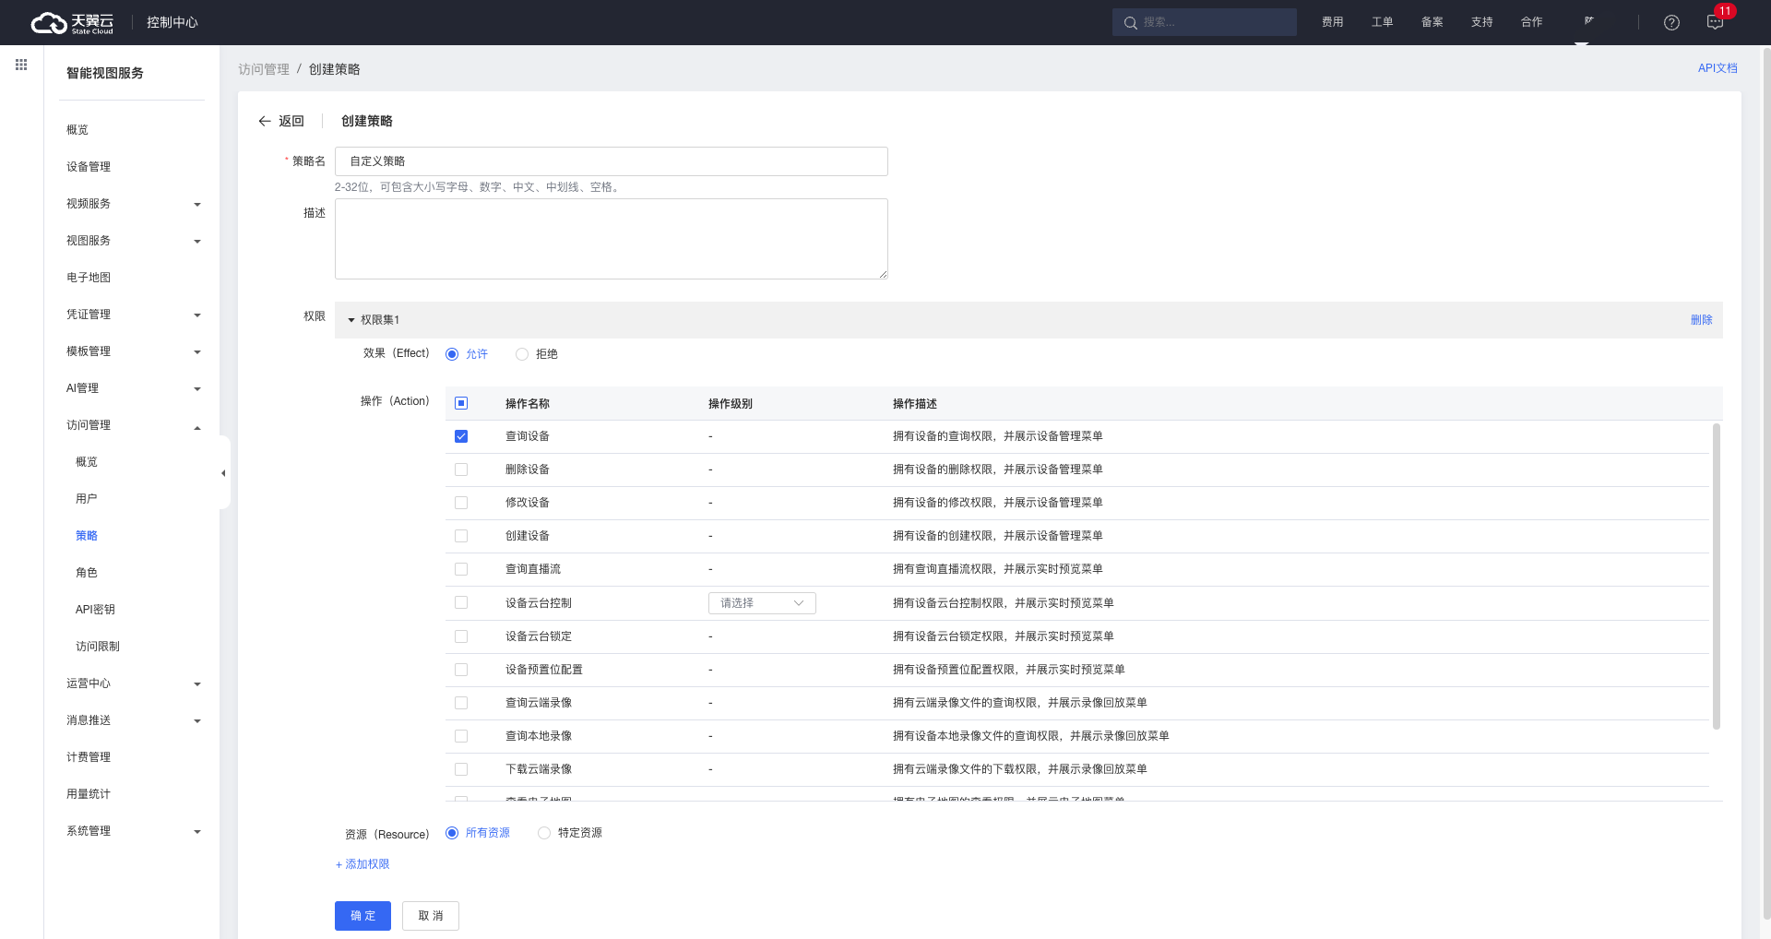Click the search magnifier icon
The width and height of the screenshot is (1771, 939).
(1130, 23)
